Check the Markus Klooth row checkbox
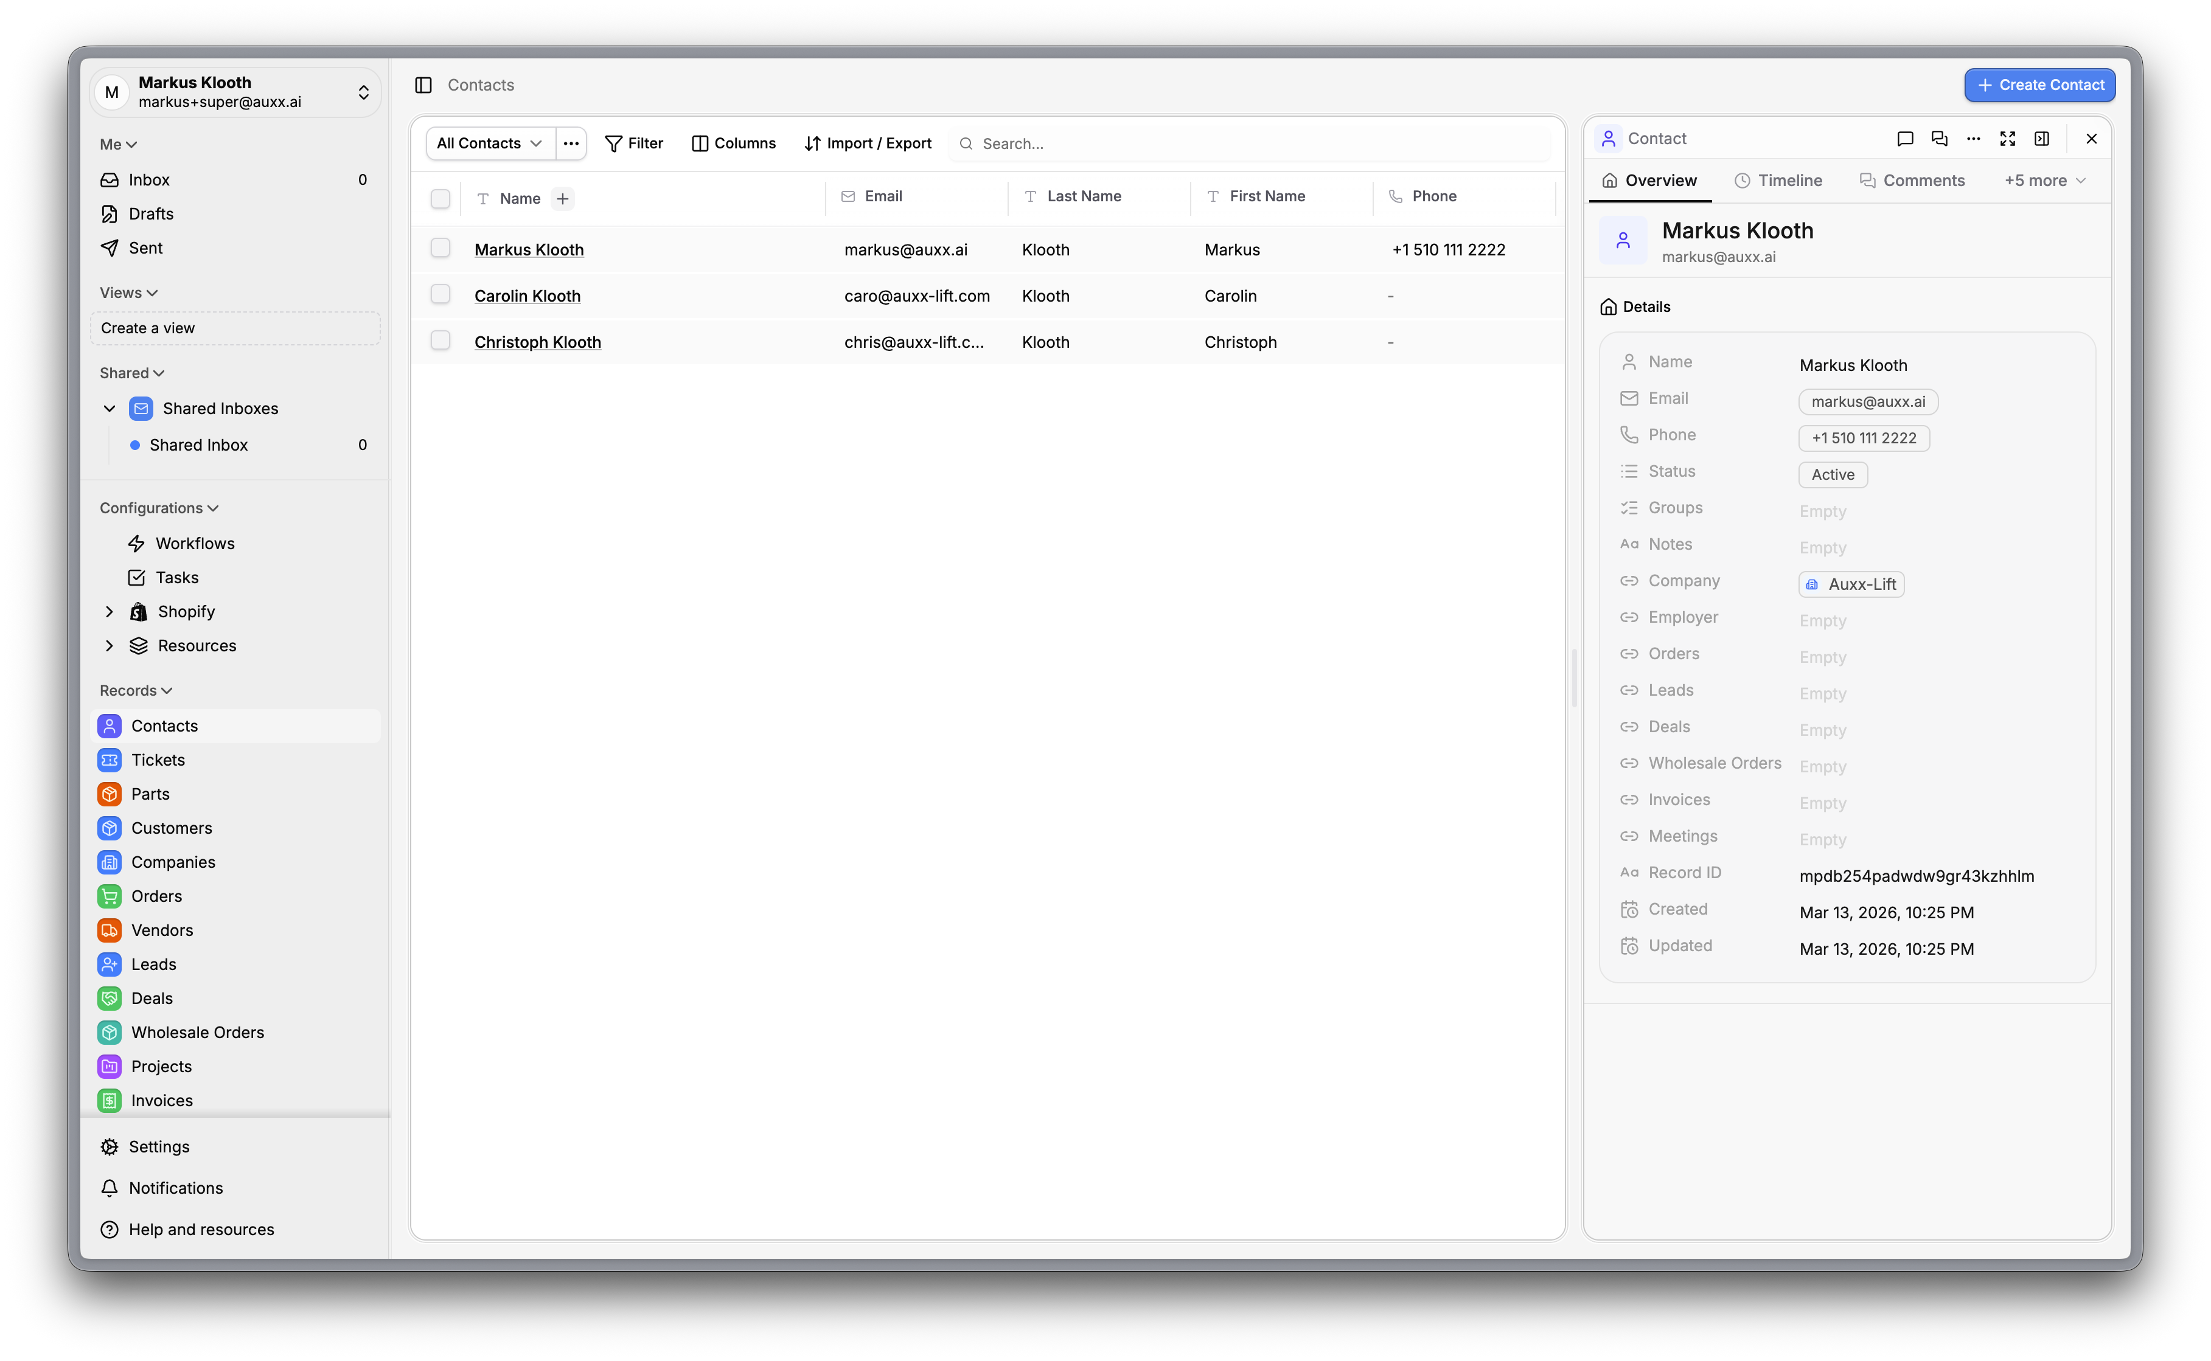Screen dimensions: 2211x1361 point(440,248)
